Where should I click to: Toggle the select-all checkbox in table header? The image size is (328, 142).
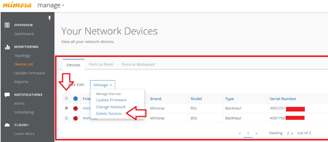point(67,99)
